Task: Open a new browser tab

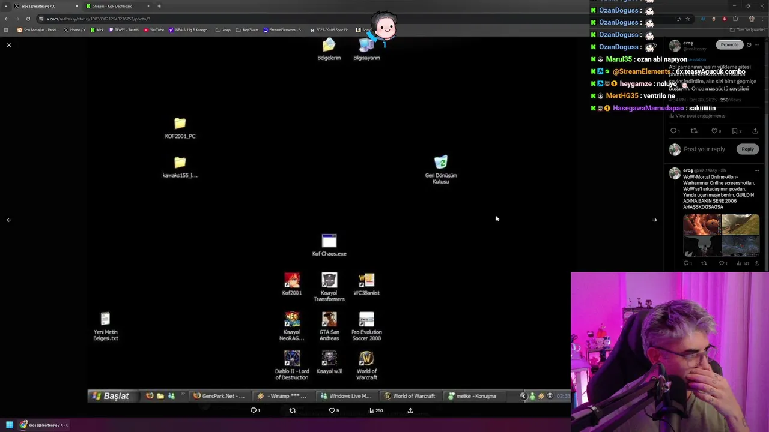Action: point(159,6)
